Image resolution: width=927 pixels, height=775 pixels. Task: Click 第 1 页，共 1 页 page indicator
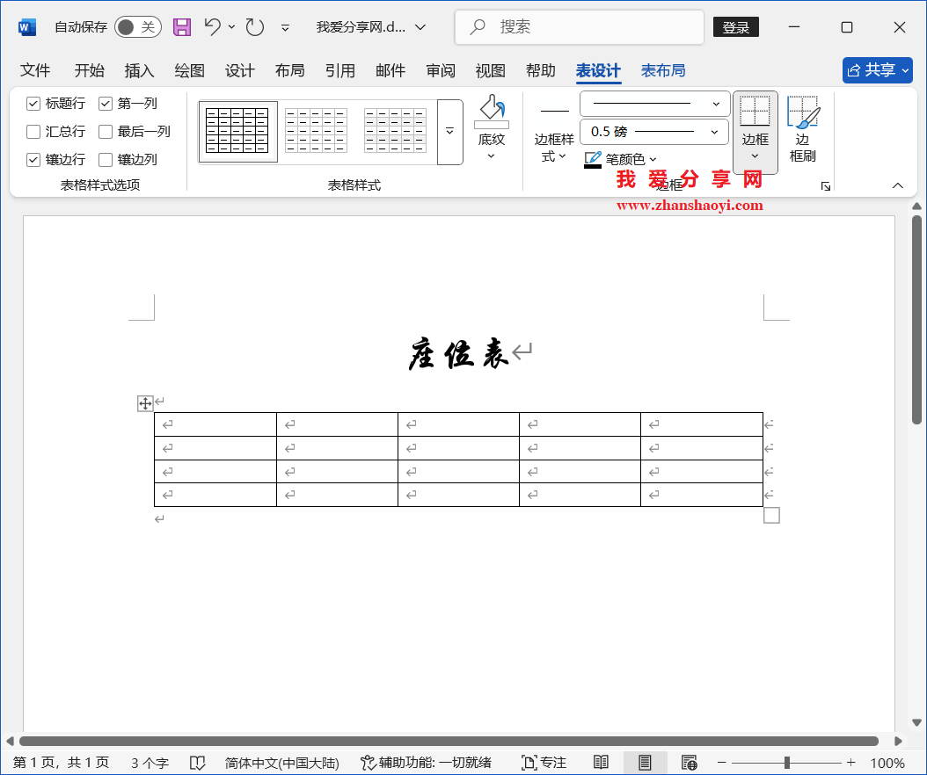pyautogui.click(x=61, y=763)
